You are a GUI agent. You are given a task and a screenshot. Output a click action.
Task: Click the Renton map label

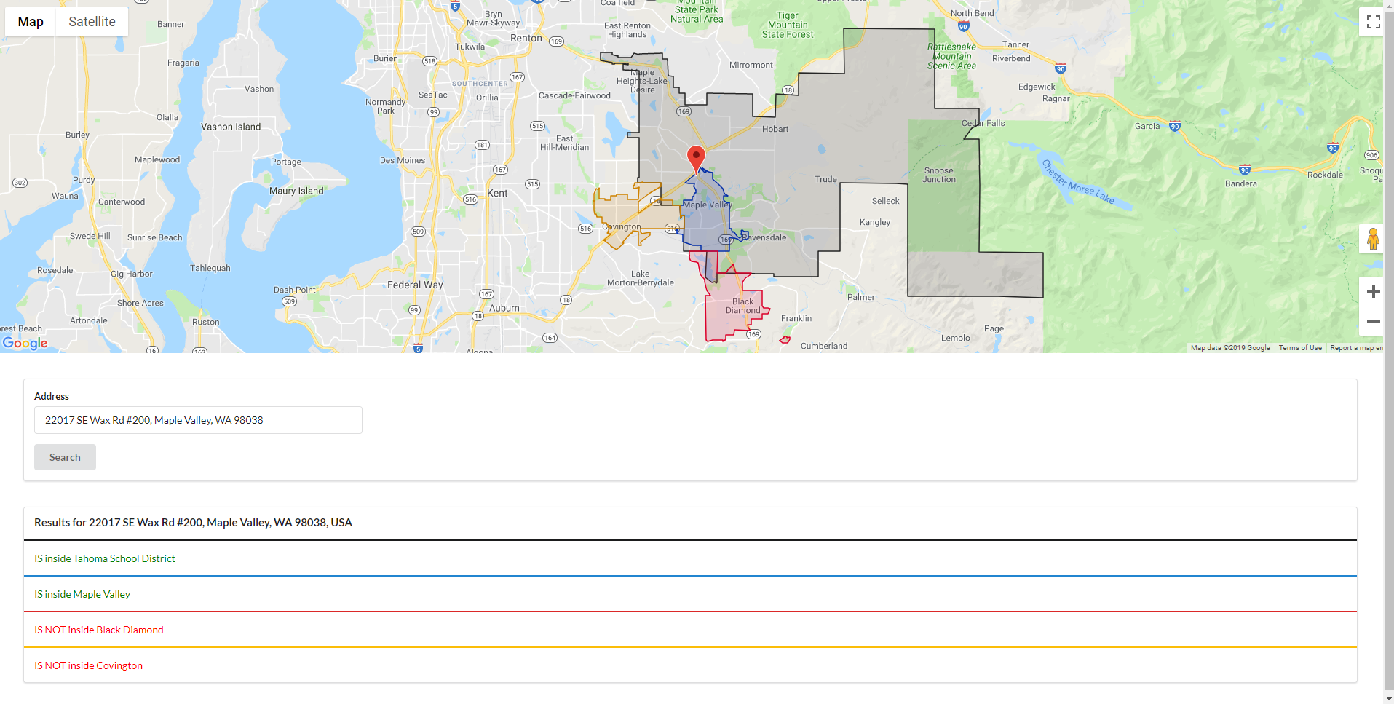point(526,38)
